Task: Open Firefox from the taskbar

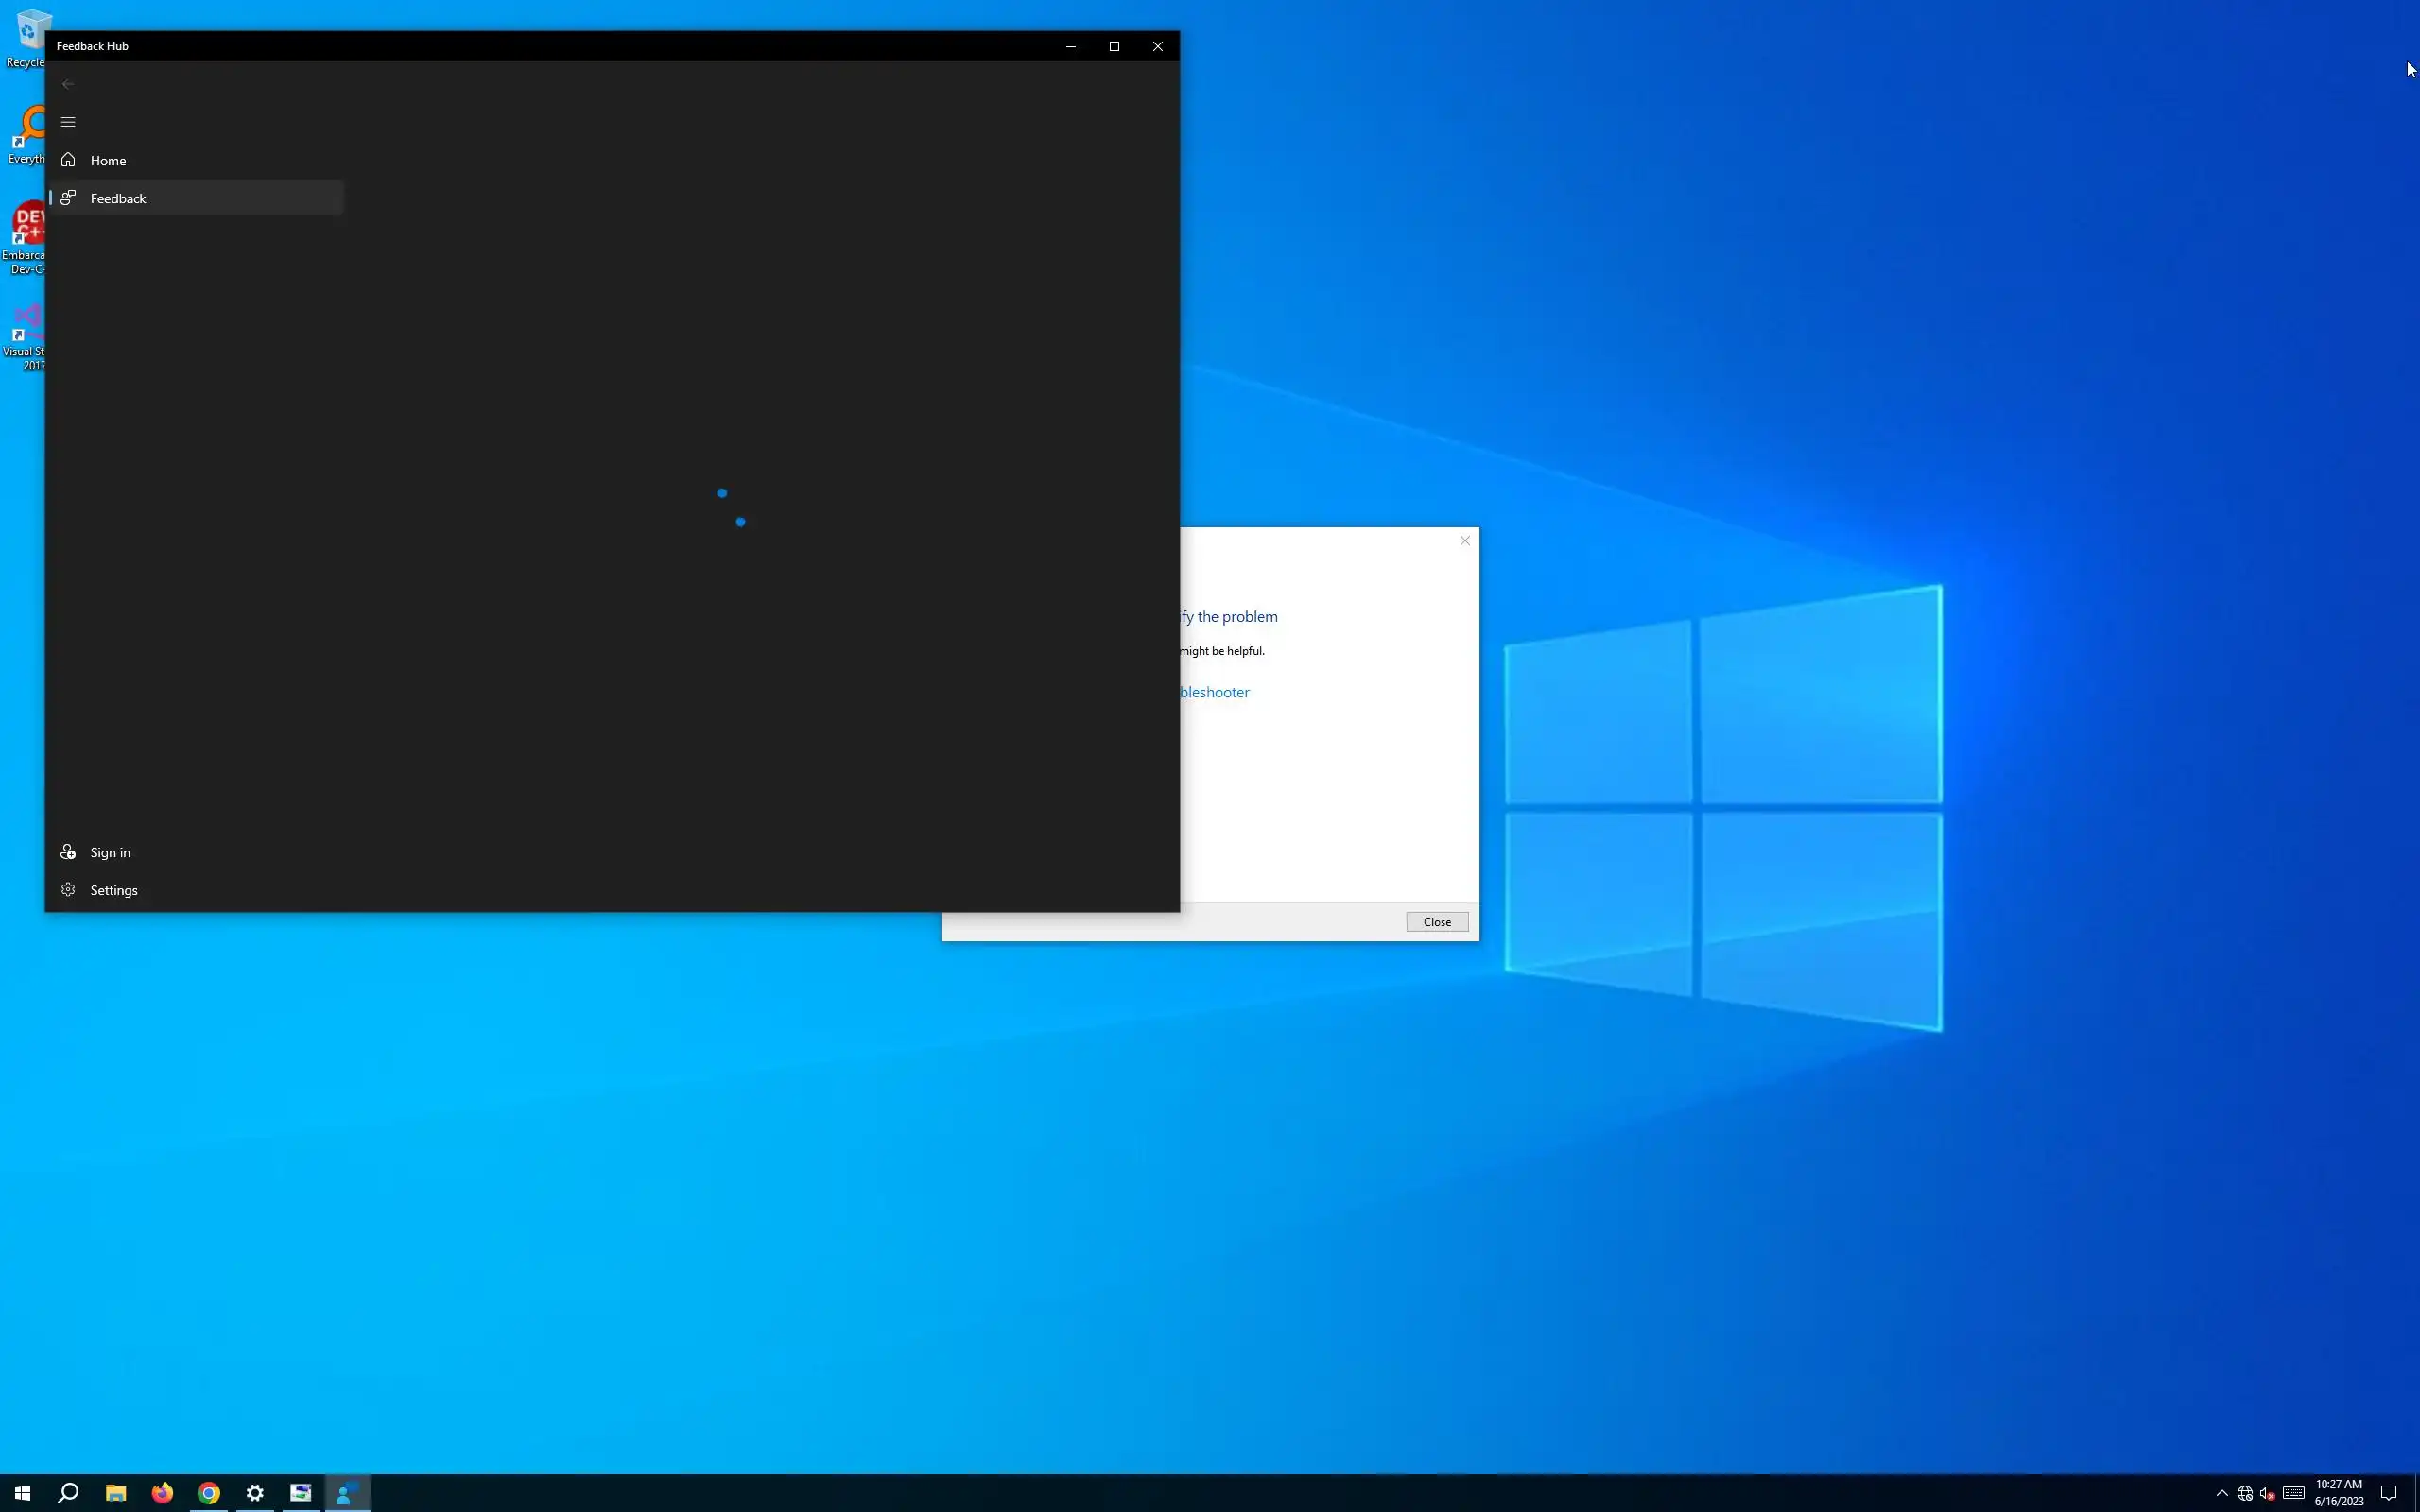Action: tap(162, 1493)
